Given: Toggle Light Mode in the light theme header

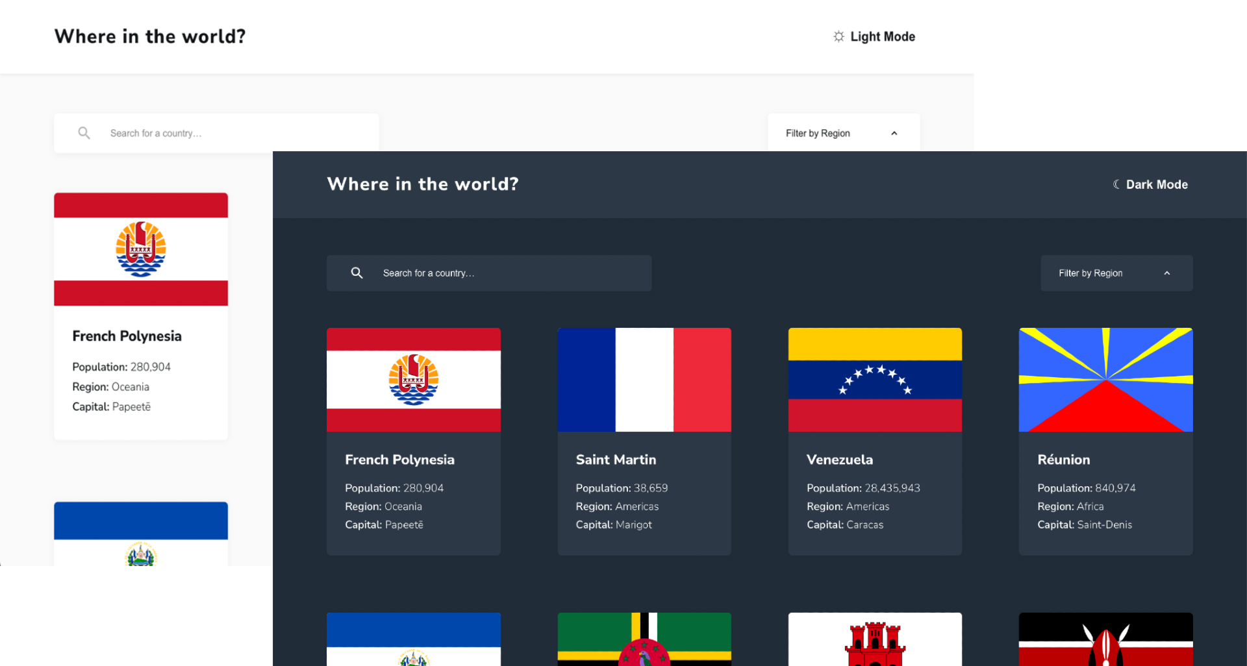Looking at the screenshot, I should [874, 37].
